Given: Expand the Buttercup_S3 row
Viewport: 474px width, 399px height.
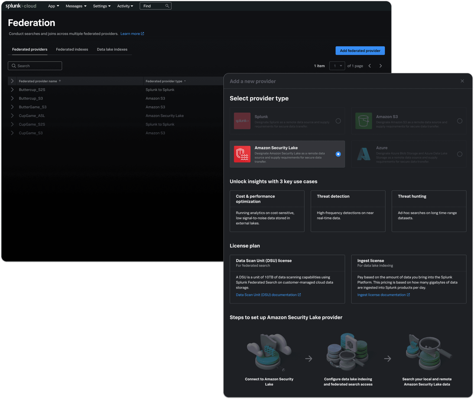Looking at the screenshot, I should click(x=12, y=98).
